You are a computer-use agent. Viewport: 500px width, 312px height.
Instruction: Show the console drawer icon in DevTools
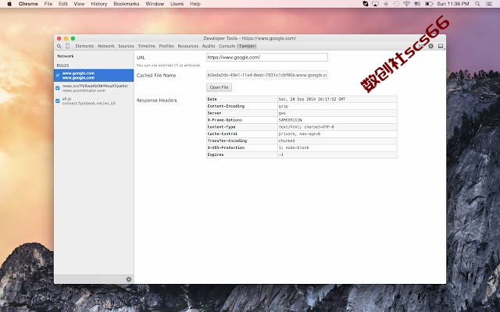(421, 46)
